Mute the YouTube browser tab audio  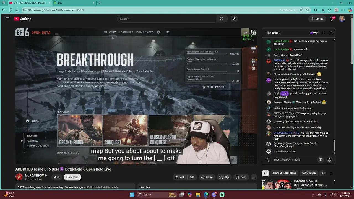click(15, 3)
